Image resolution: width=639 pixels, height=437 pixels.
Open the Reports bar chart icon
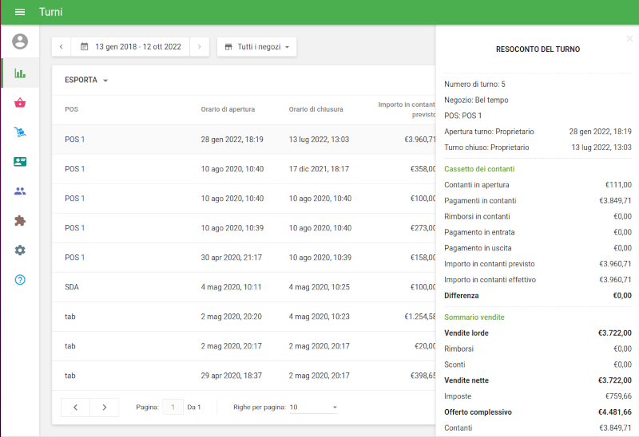click(20, 73)
